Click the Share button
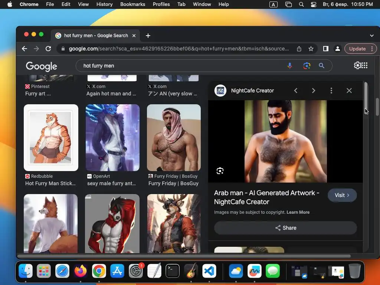The width and height of the screenshot is (380, 285). click(285, 228)
